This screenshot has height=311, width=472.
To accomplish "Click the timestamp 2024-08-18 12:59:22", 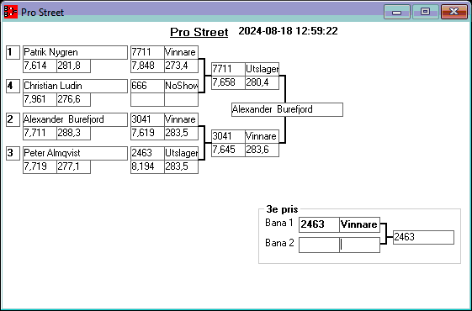I will 288,31.
